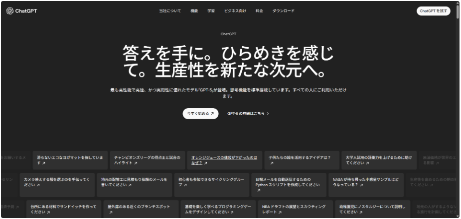
Task: Click the chevron next to GPT-5 の詳細はこちら
Action: point(268,113)
